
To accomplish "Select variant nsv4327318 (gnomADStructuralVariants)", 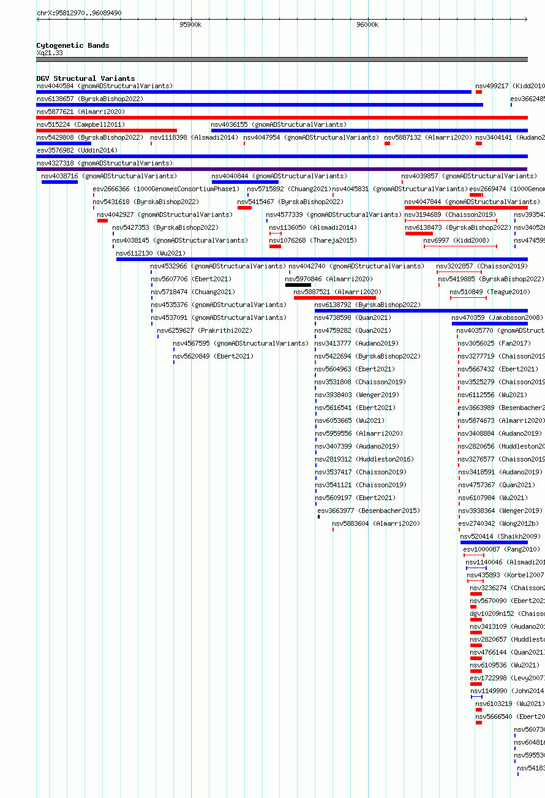I will point(105,163).
